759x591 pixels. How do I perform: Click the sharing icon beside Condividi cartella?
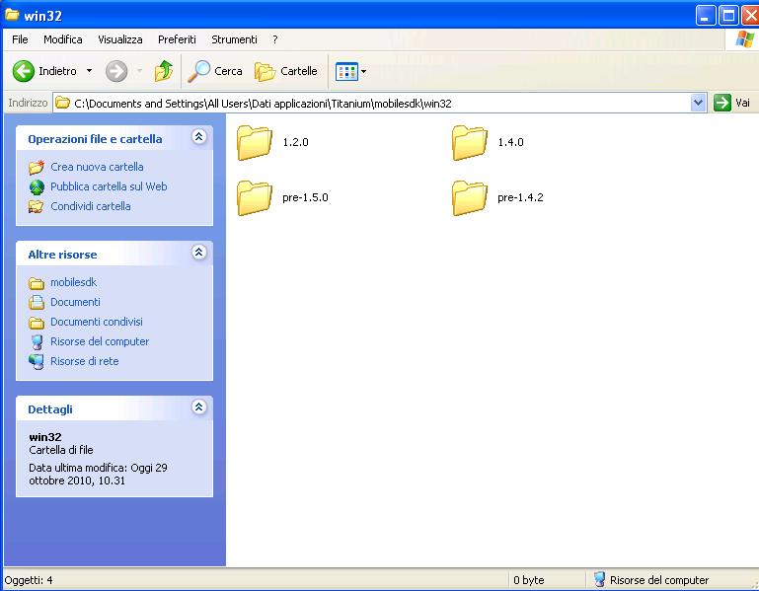[37, 207]
